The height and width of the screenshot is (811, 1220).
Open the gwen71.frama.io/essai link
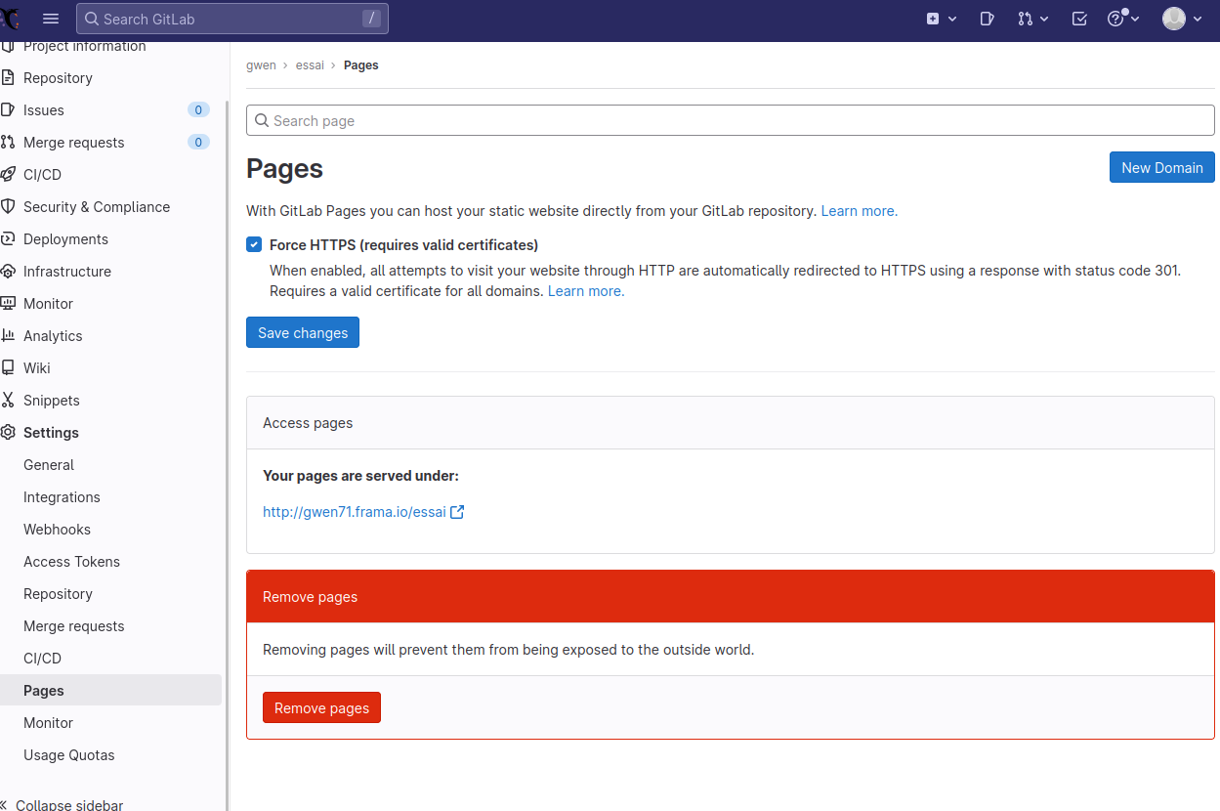354,512
